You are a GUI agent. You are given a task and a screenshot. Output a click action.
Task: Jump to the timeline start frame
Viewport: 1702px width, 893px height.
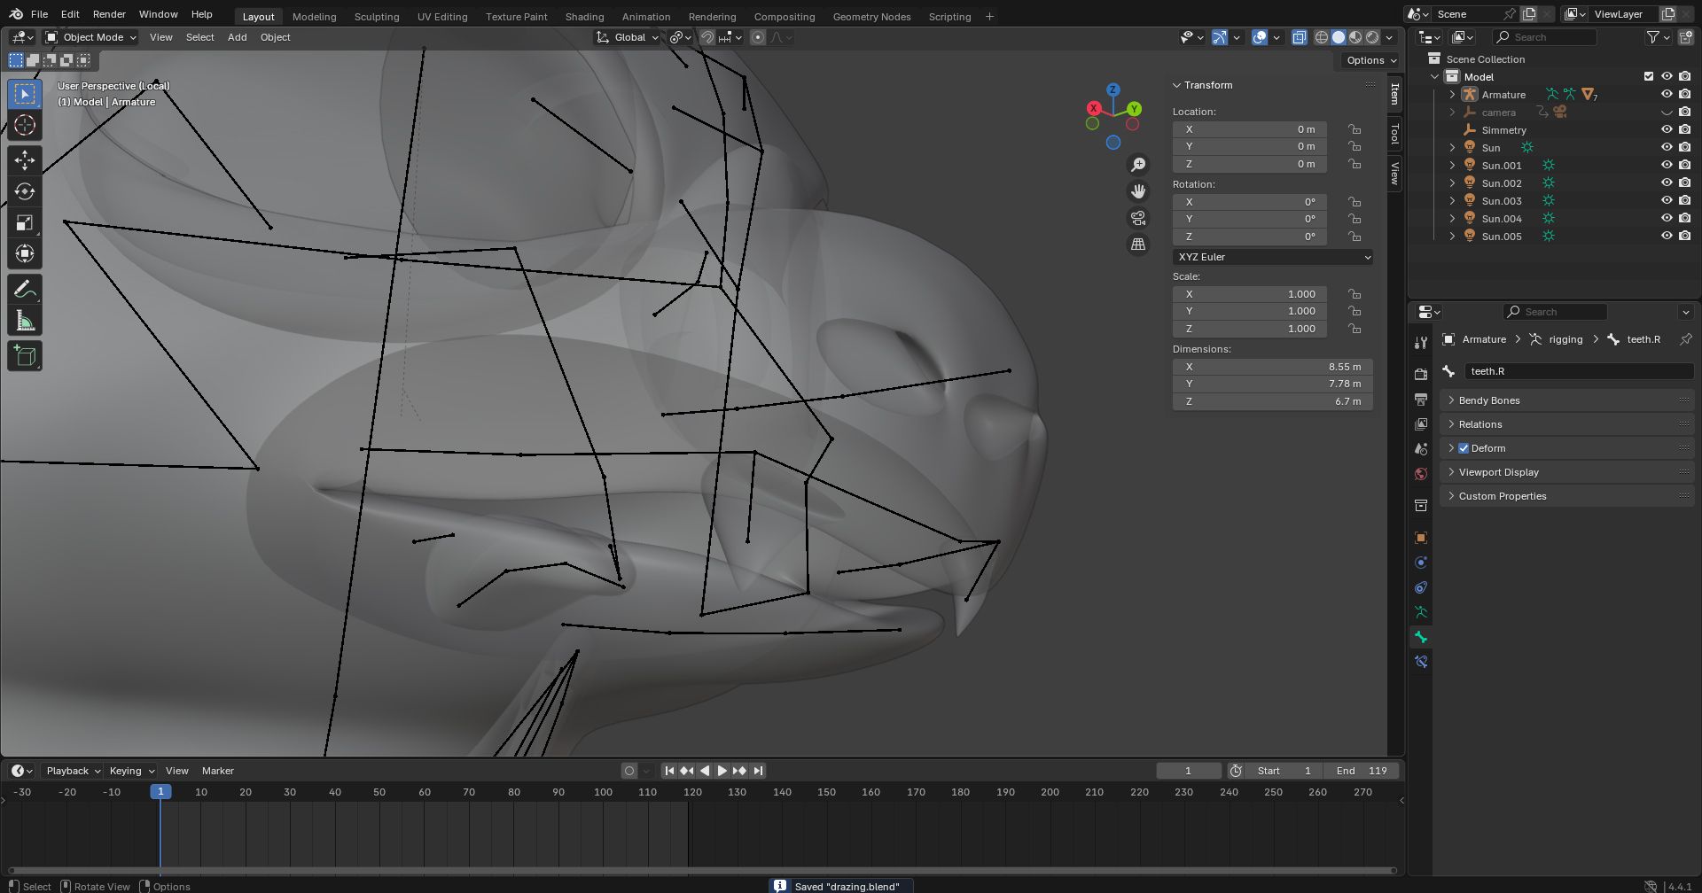click(x=669, y=771)
